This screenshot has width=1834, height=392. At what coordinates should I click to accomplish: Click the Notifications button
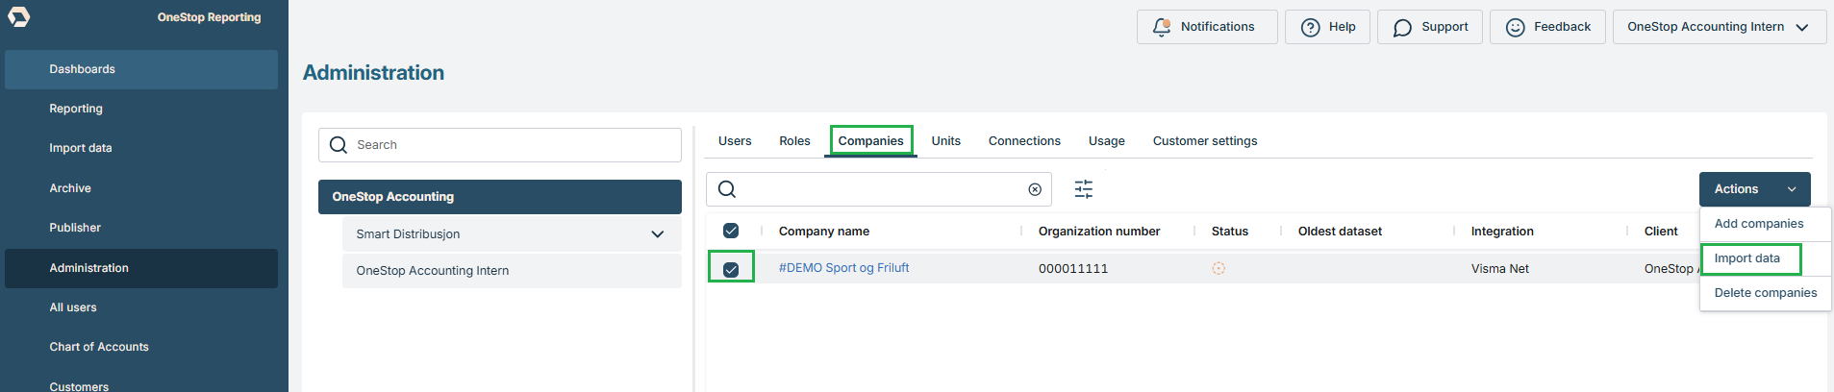(x=1207, y=27)
